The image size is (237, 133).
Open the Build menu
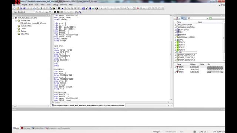pos(31,5)
